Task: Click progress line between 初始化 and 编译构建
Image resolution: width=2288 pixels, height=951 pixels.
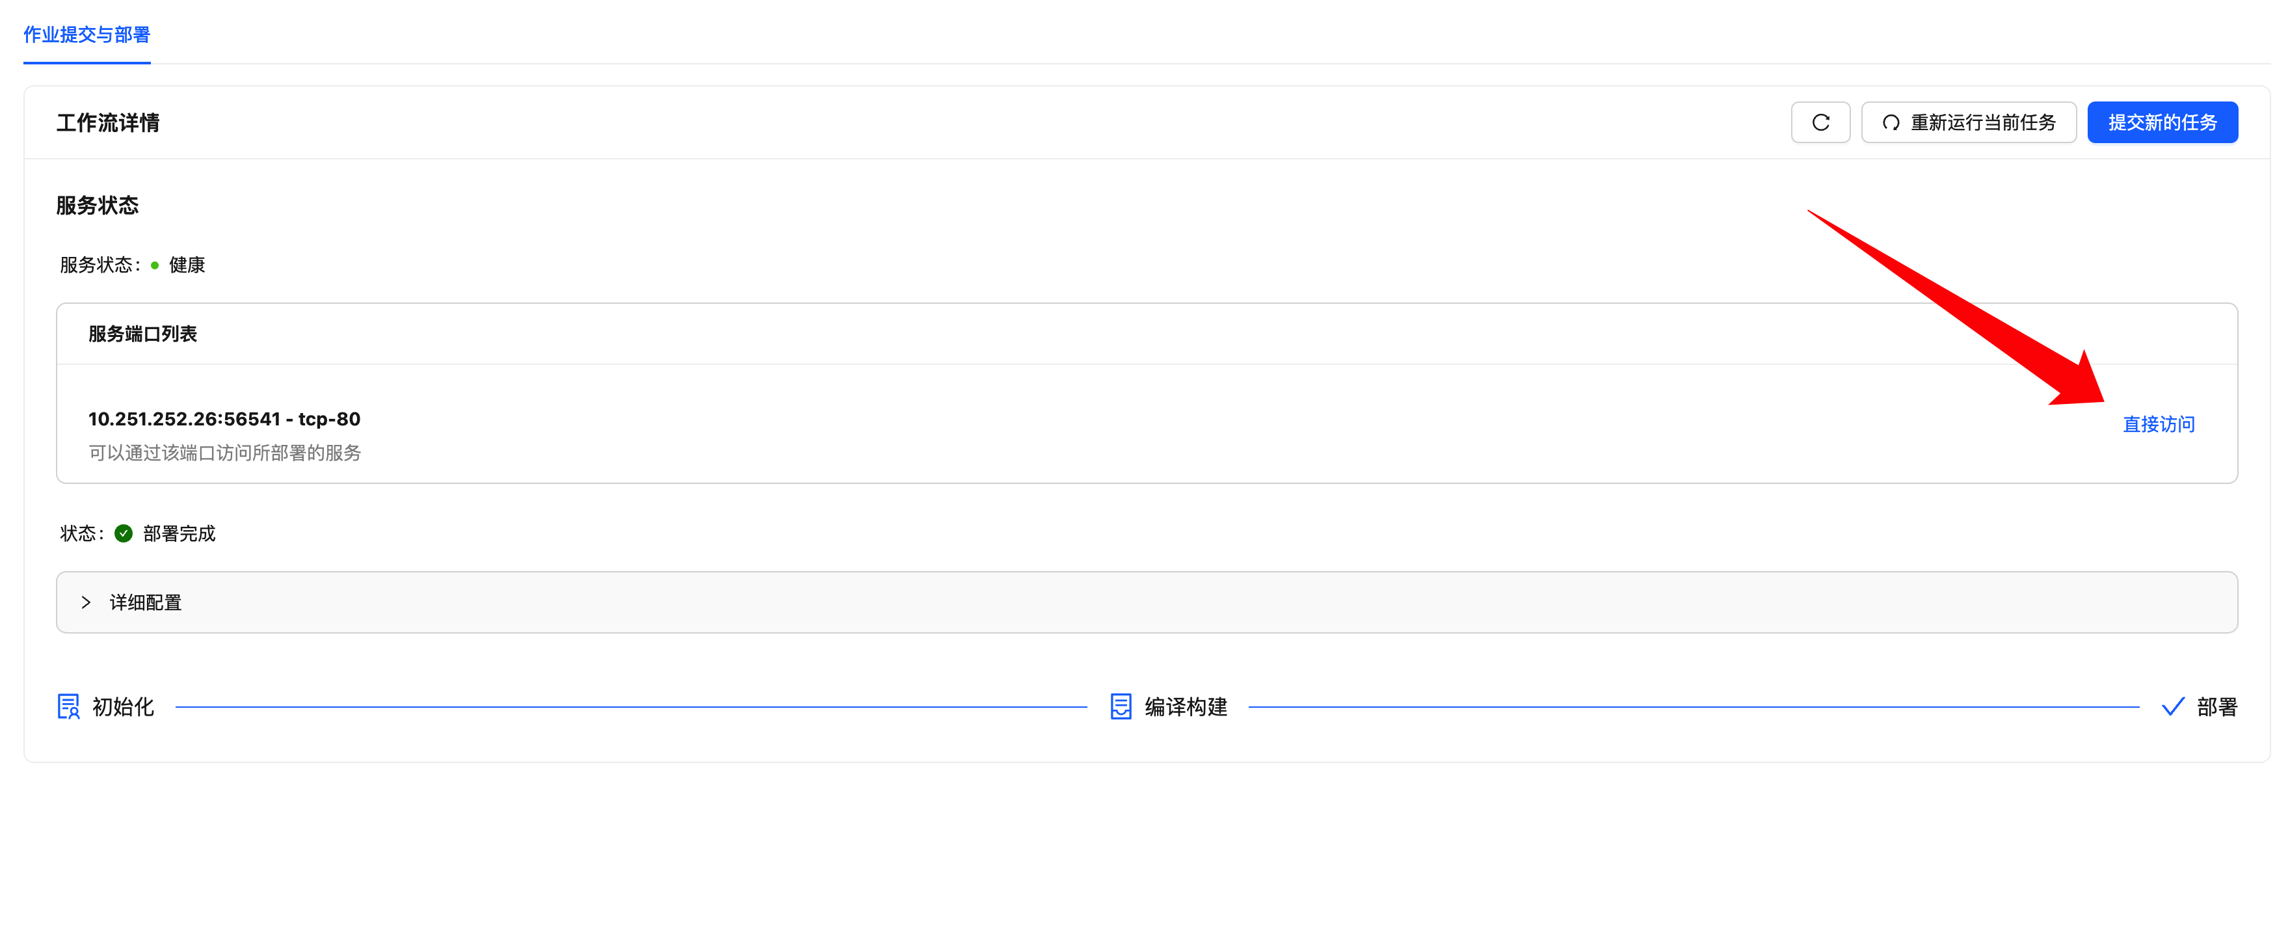Action: coord(631,707)
